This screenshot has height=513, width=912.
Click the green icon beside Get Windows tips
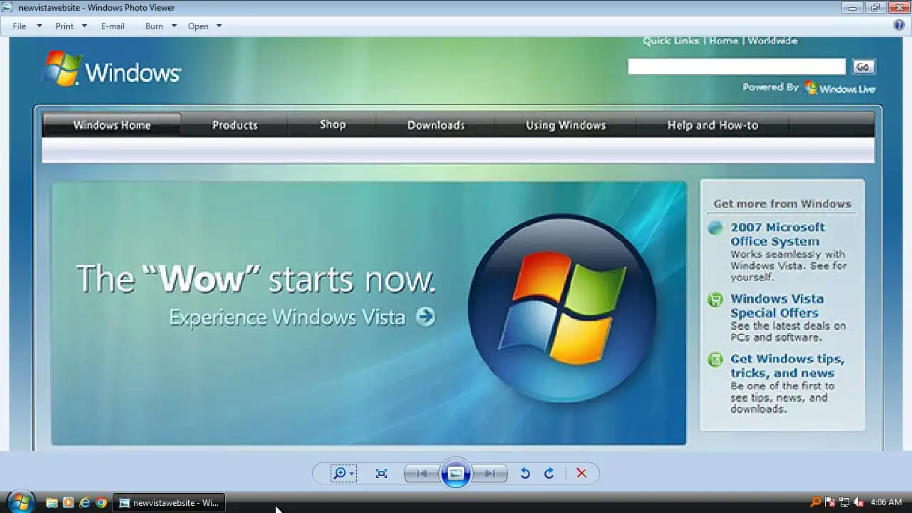pos(715,360)
